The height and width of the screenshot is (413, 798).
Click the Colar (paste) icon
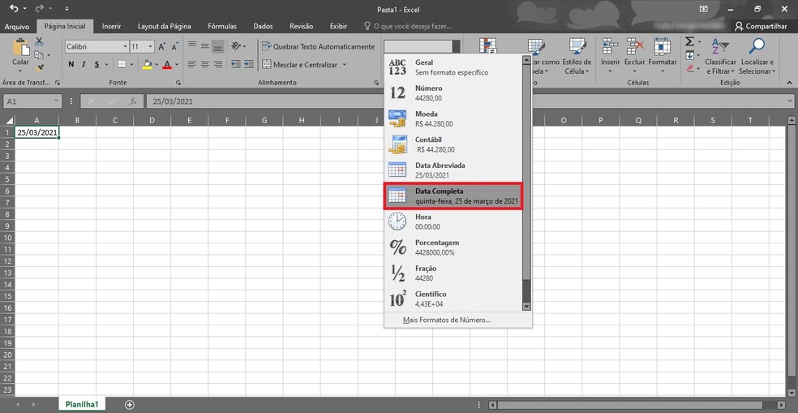point(20,49)
